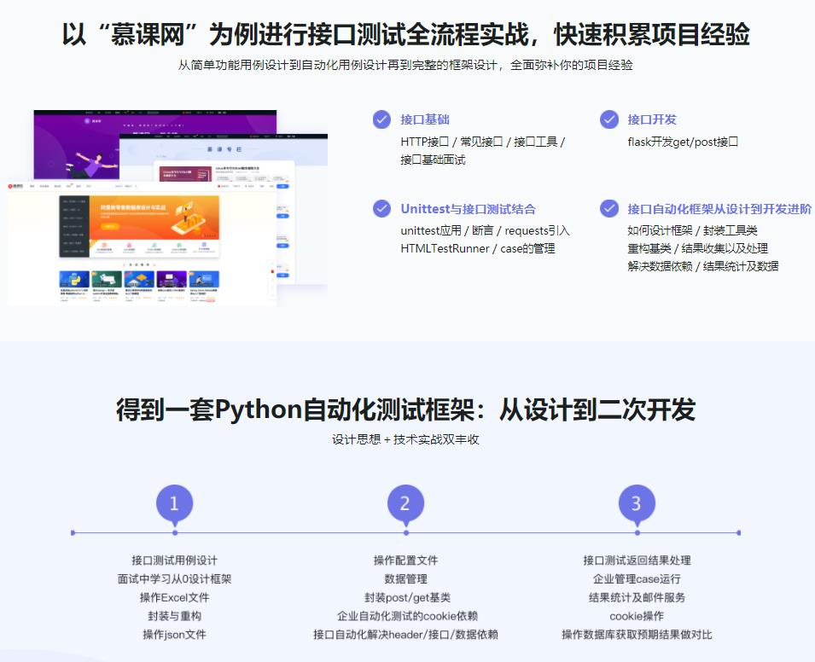Click the 结果统计及邮件服务 item under step 3

point(637,597)
